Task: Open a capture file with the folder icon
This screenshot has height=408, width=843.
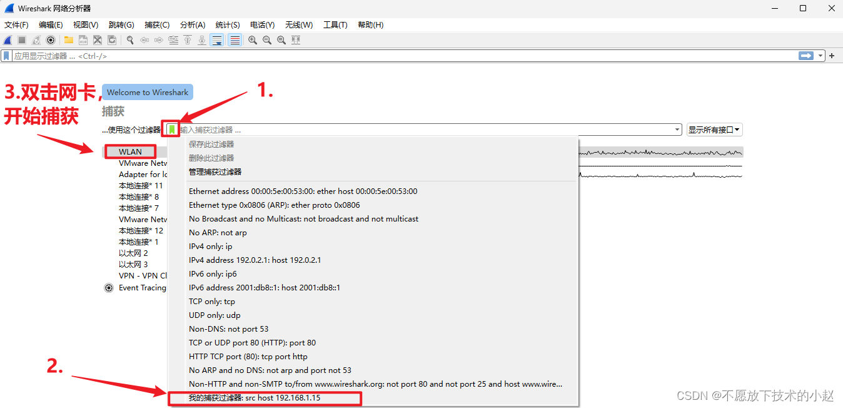Action: click(x=69, y=40)
